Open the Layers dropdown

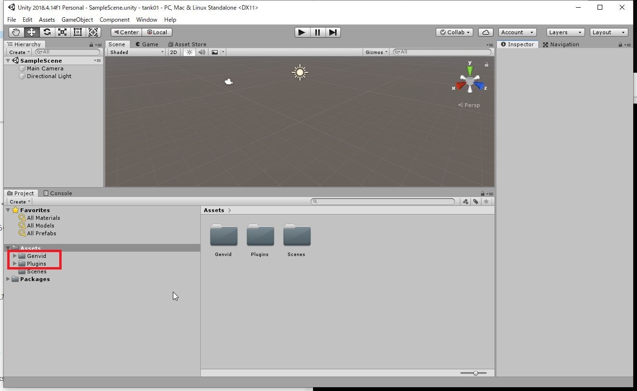pyautogui.click(x=565, y=32)
